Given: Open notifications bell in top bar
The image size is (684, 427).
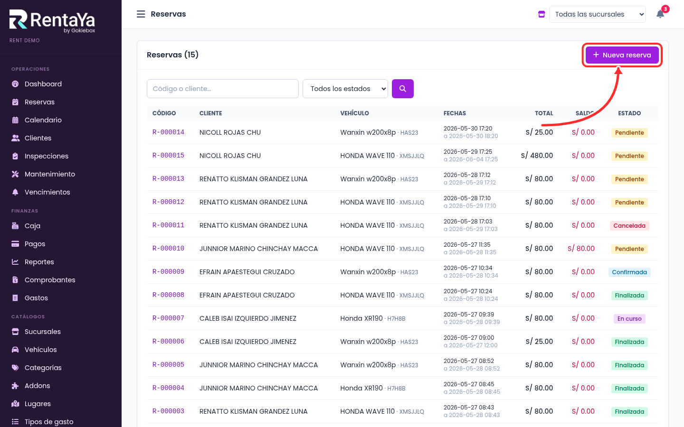Looking at the screenshot, I should (660, 14).
